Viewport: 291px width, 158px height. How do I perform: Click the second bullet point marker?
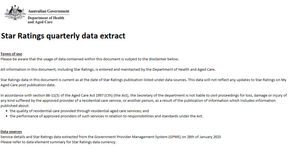pos(7,116)
